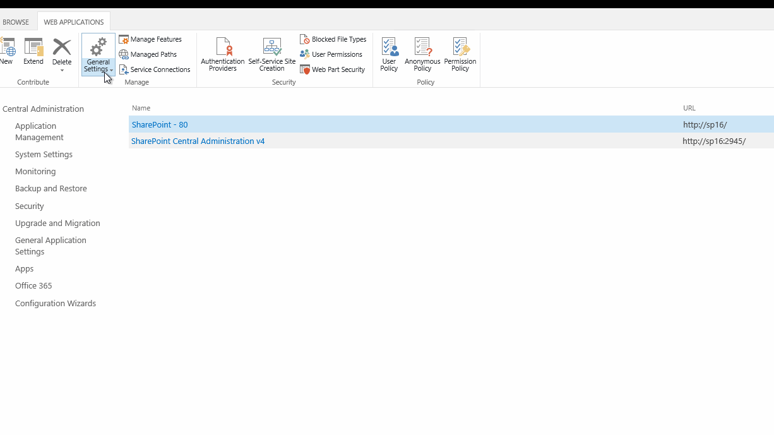Click the Extend ribbon button

coord(33,54)
